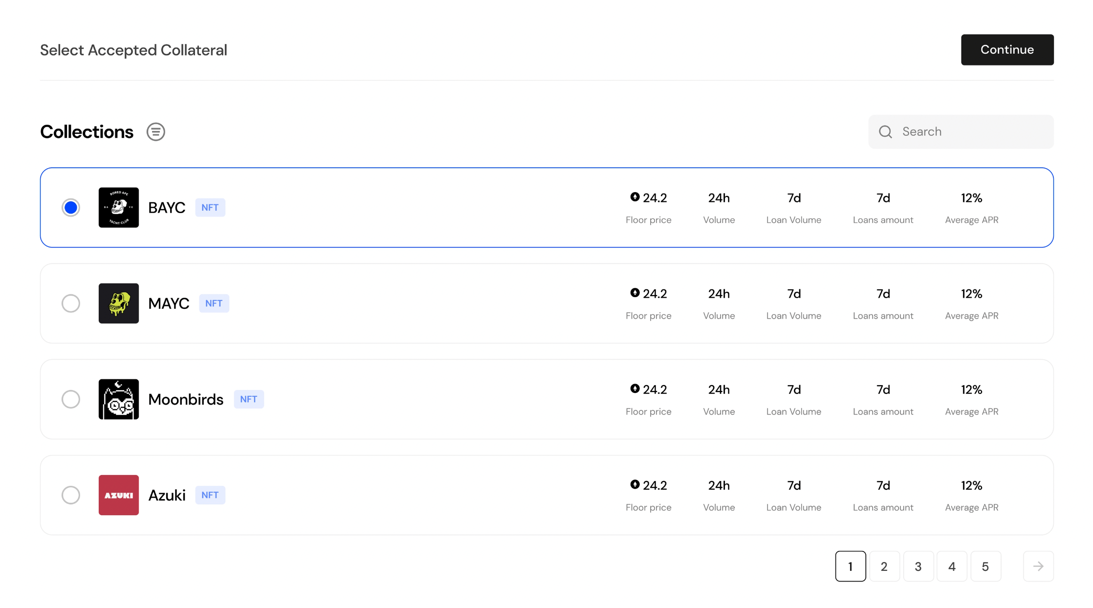Click the next page arrow
Viewport: 1093px width, 608px height.
(1038, 566)
